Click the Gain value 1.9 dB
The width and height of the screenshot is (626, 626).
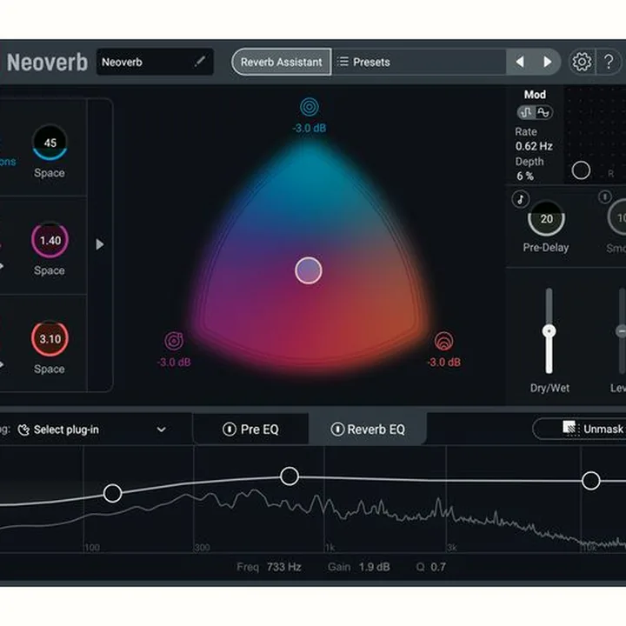click(374, 567)
